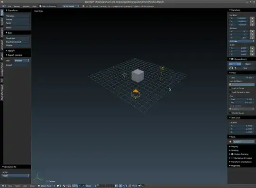Toggle lock on Rotation Z

pyautogui.click(x=252, y=38)
